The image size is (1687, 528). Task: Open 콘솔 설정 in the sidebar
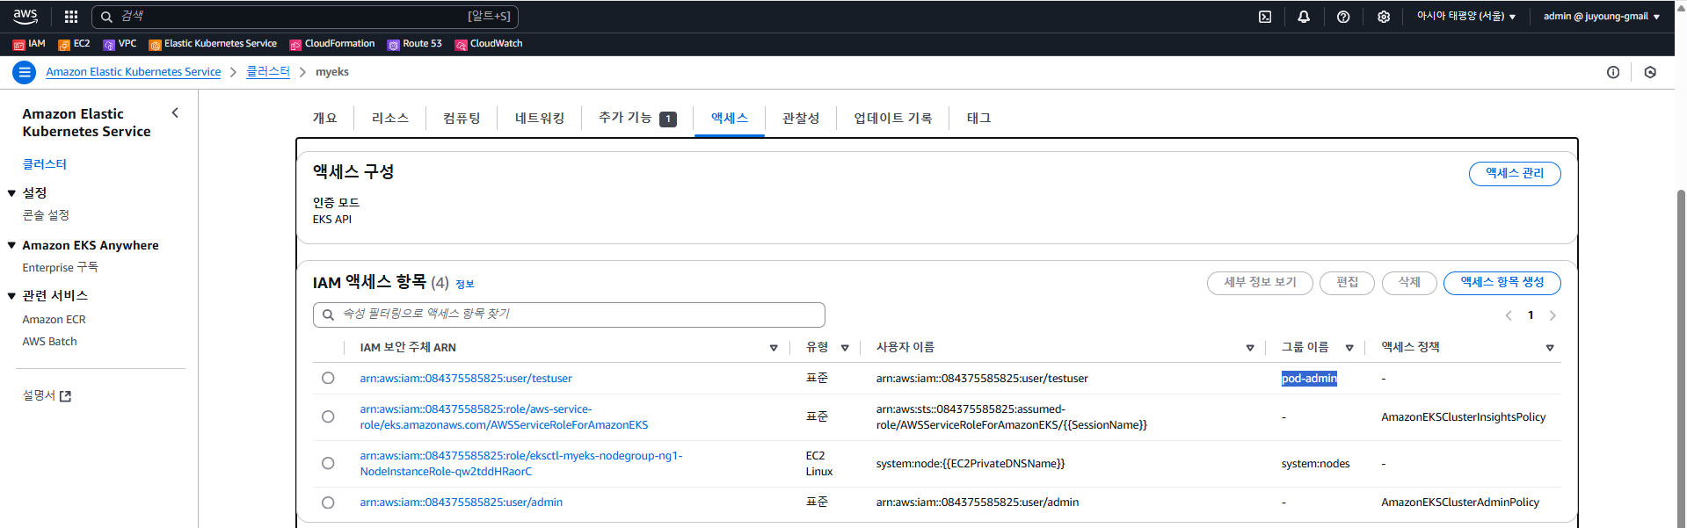[46, 215]
